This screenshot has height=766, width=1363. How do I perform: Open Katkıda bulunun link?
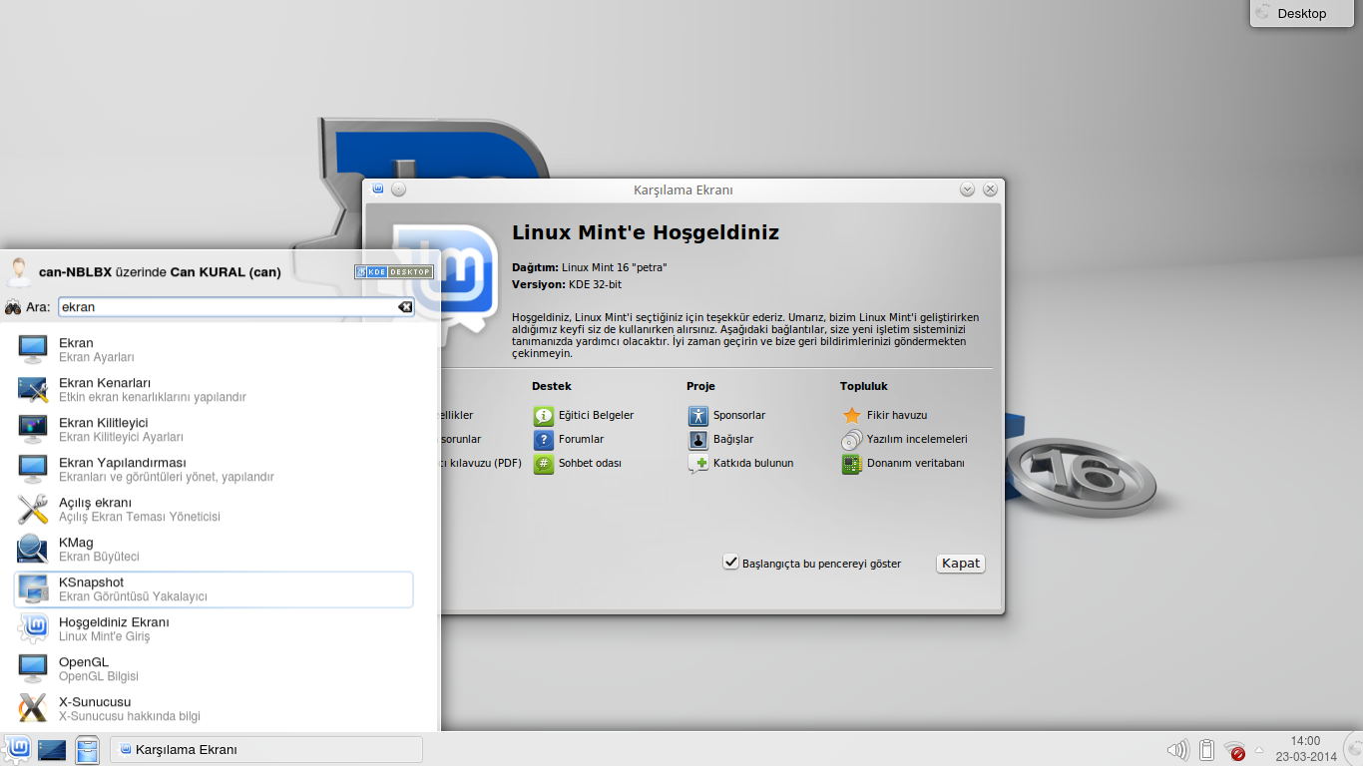(x=753, y=464)
